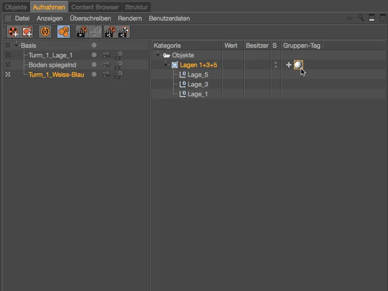The height and width of the screenshot is (291, 388).
Task: Click the Wert column header
Action: point(233,45)
